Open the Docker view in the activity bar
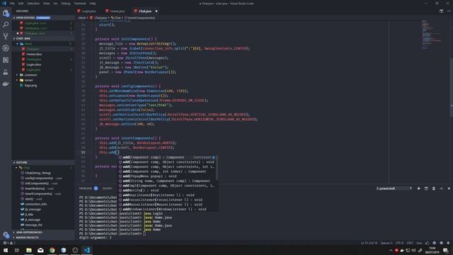This screenshot has height=255, width=453. 6,84
